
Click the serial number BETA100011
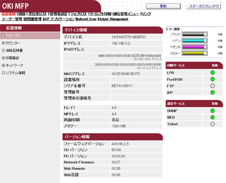click(x=122, y=86)
